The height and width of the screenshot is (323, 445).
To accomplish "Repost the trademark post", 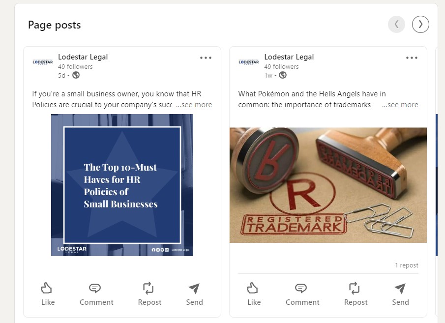I will [x=356, y=294].
